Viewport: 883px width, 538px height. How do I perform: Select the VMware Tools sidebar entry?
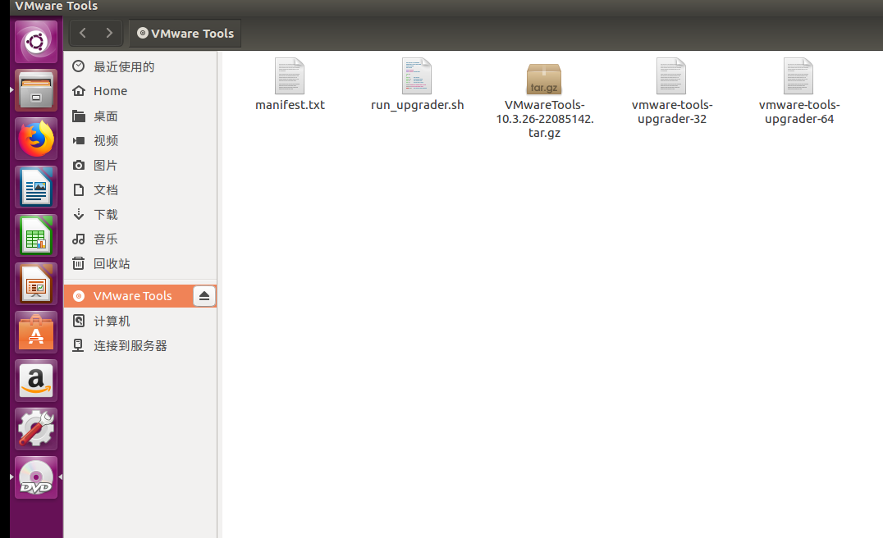(131, 296)
